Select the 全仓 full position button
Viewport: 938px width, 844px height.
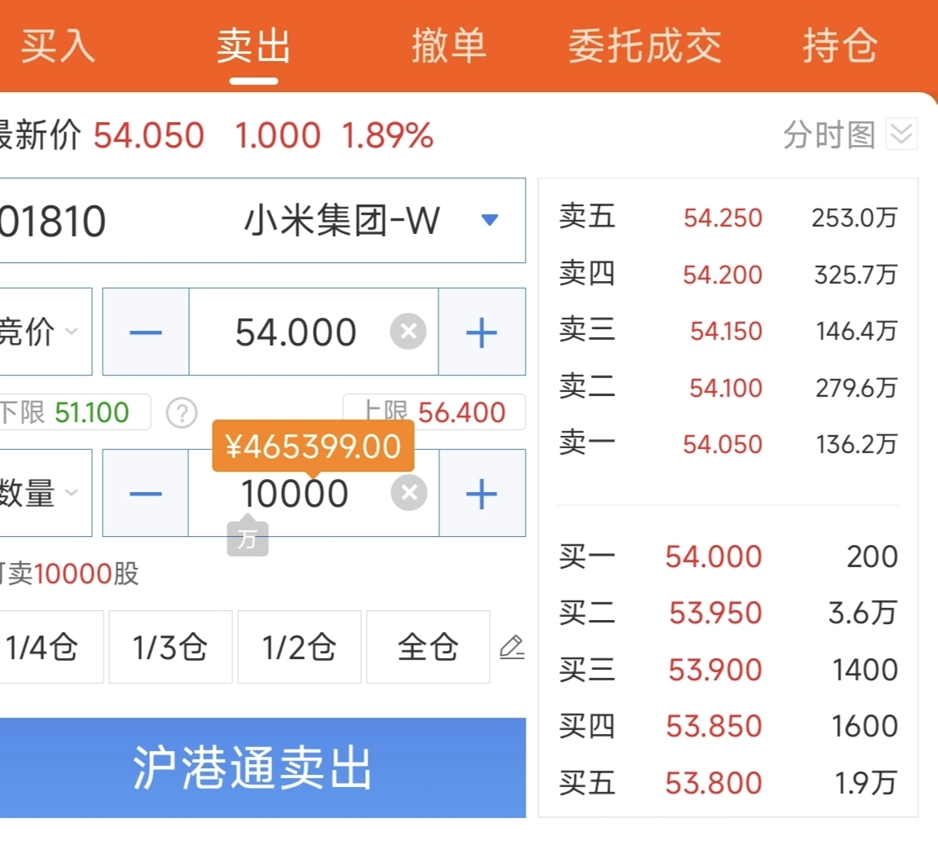coord(428,647)
